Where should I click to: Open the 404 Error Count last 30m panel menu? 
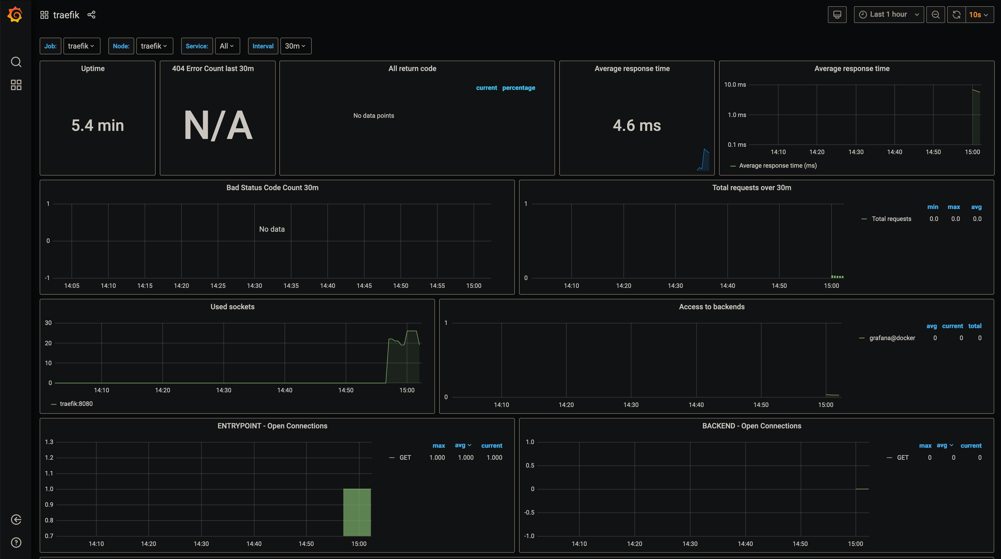pyautogui.click(x=213, y=68)
